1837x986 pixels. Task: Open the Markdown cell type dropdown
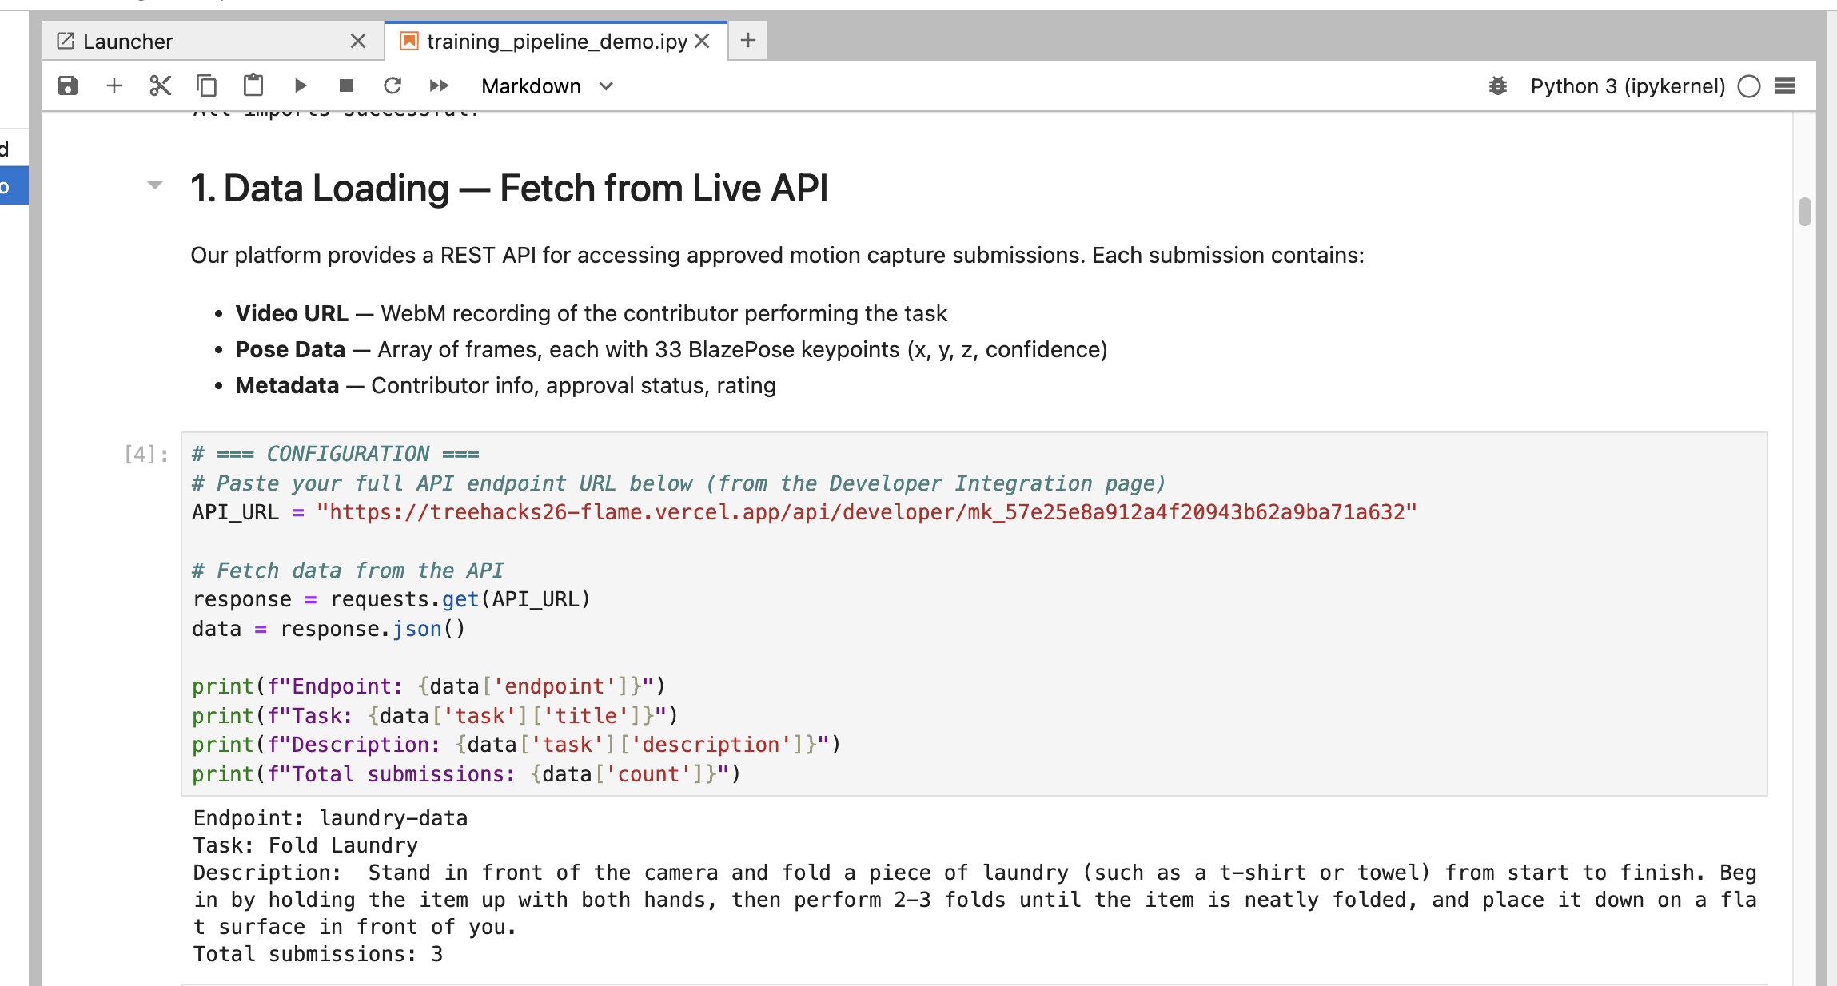click(548, 86)
